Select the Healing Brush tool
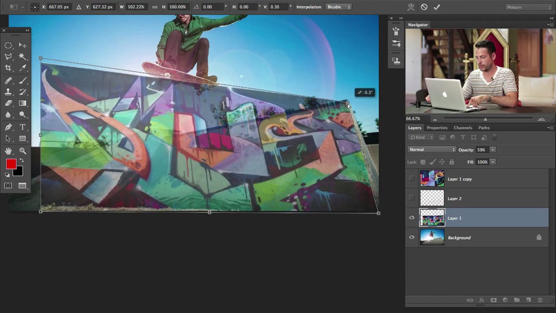The width and height of the screenshot is (556, 313). point(8,81)
